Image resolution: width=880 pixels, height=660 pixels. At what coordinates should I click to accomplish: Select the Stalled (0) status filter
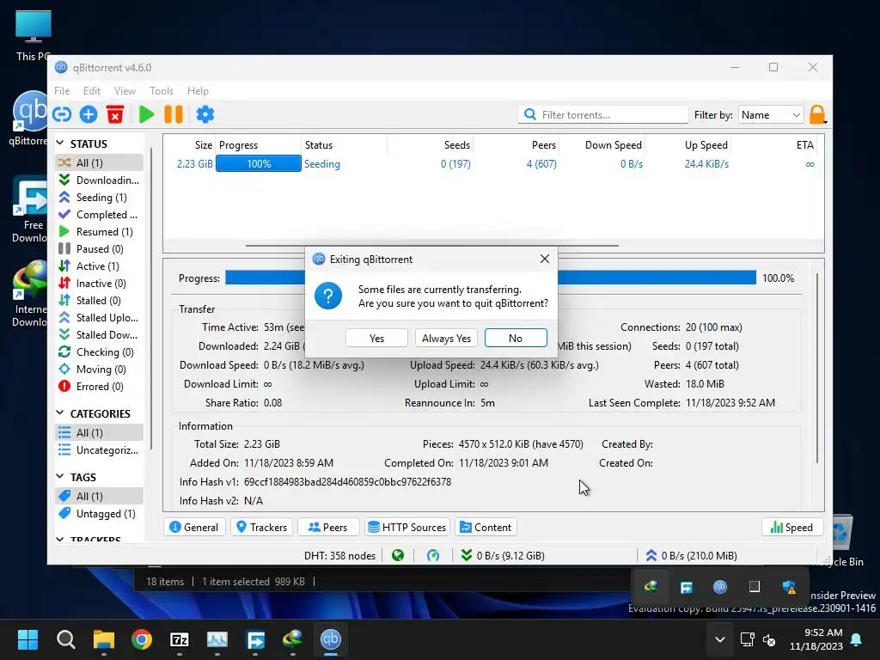point(100,300)
